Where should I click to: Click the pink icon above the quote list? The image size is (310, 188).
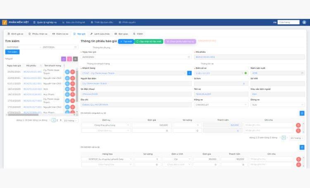69,59
